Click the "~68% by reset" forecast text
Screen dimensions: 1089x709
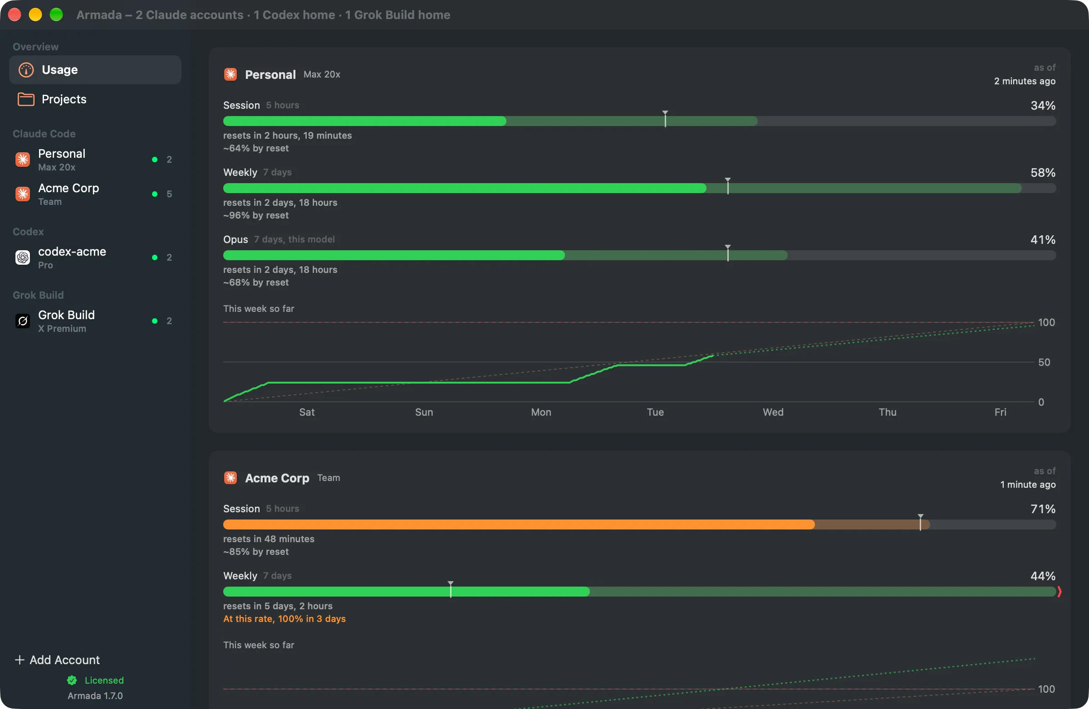[x=256, y=282]
